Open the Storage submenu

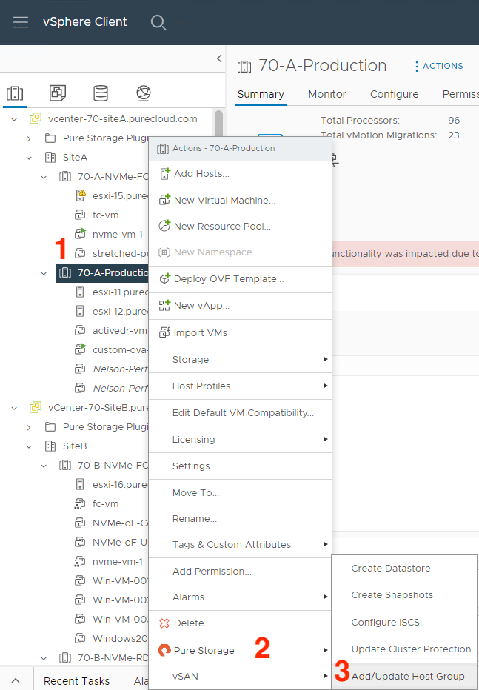pyautogui.click(x=240, y=360)
